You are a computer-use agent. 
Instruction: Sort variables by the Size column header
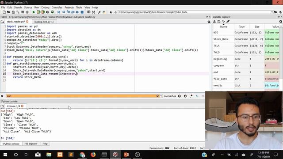[x=257, y=26]
